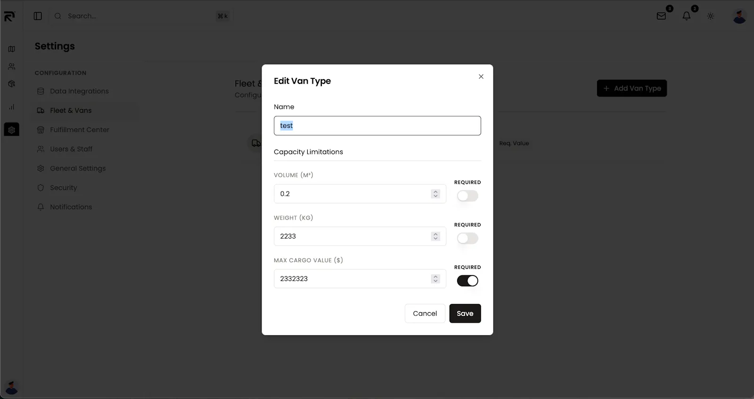Click the Weight input field

(x=360, y=236)
